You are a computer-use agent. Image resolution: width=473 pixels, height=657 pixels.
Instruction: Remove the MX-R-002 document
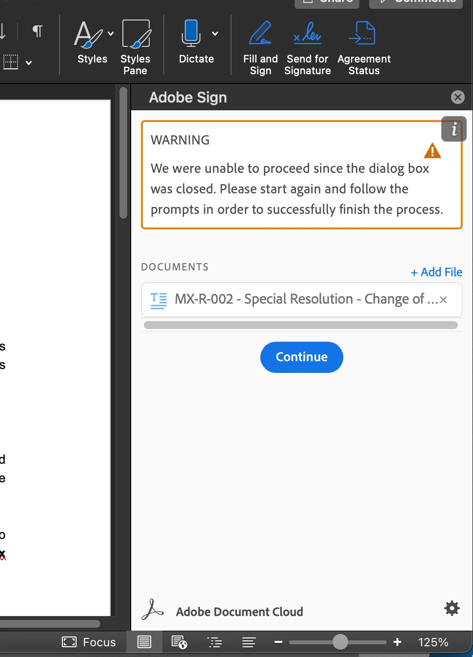pyautogui.click(x=443, y=300)
